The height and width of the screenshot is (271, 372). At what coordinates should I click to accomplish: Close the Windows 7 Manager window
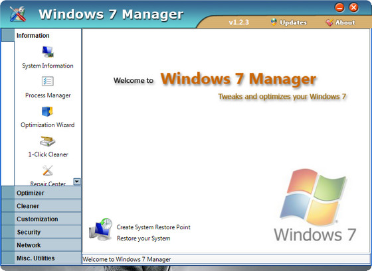pyautogui.click(x=353, y=7)
